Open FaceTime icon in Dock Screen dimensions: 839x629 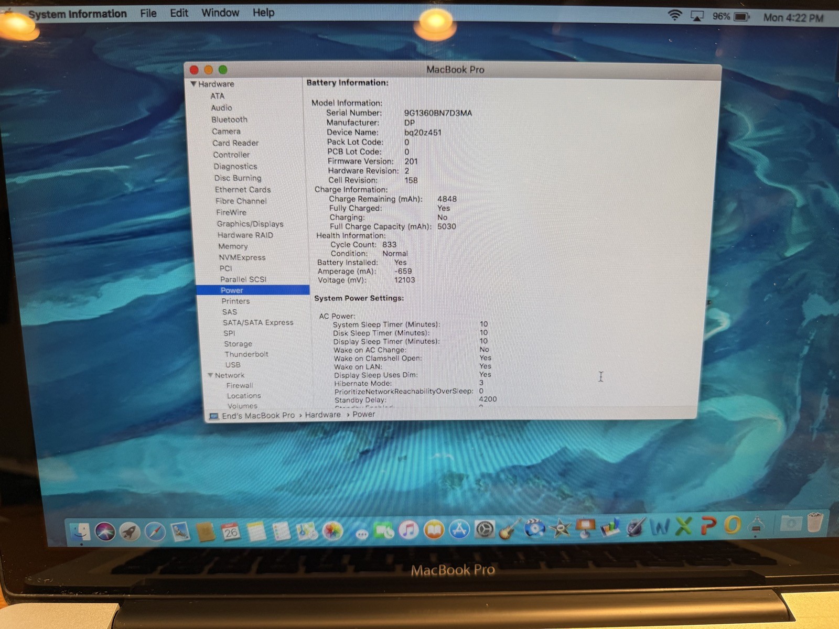coord(383,531)
